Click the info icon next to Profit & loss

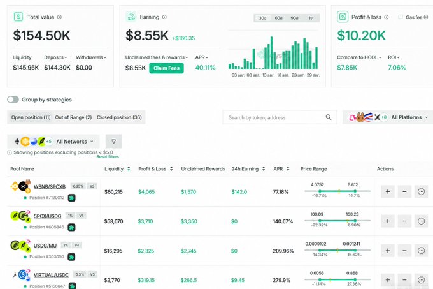(387, 17)
